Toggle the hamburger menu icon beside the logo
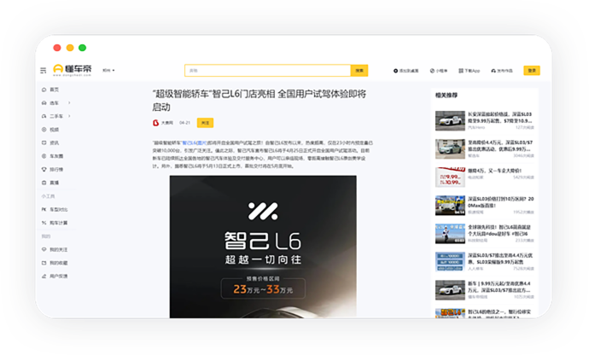589x355 pixels. click(44, 70)
